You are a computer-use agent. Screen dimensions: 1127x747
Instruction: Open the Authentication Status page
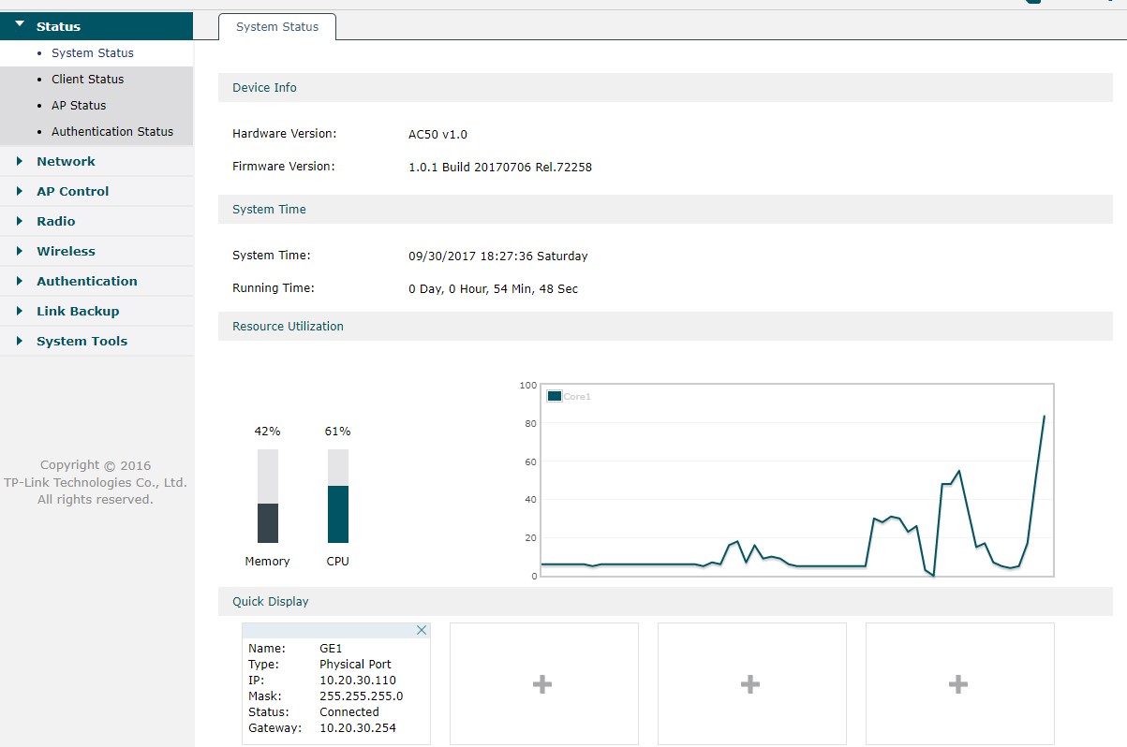[112, 132]
